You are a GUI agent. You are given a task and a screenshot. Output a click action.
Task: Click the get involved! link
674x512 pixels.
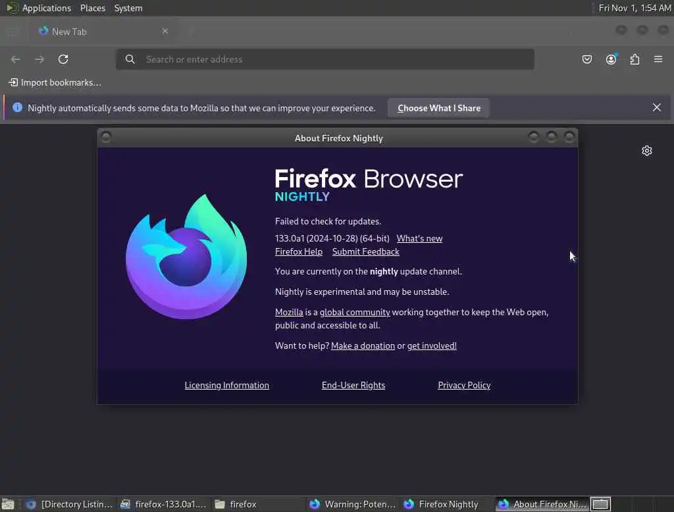[x=432, y=346]
